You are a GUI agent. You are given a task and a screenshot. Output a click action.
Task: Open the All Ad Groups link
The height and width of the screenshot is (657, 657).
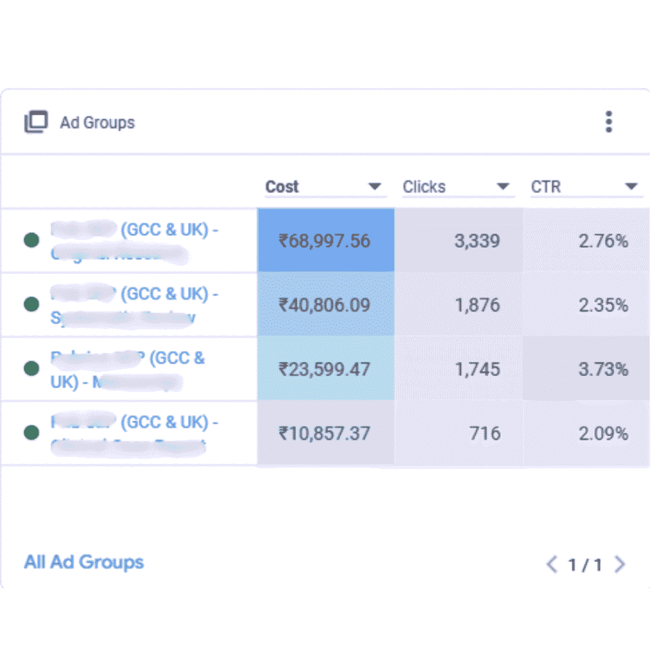84,563
